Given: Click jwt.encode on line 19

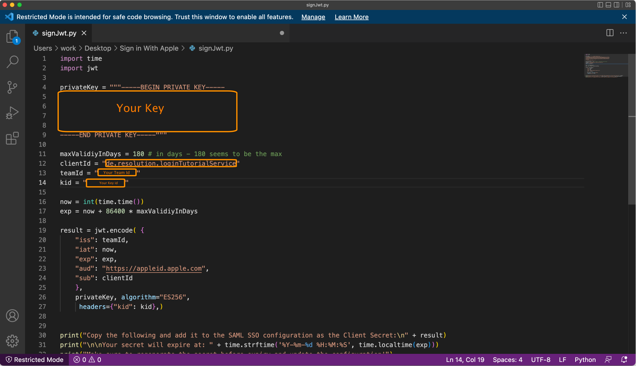Looking at the screenshot, I should pos(113,230).
